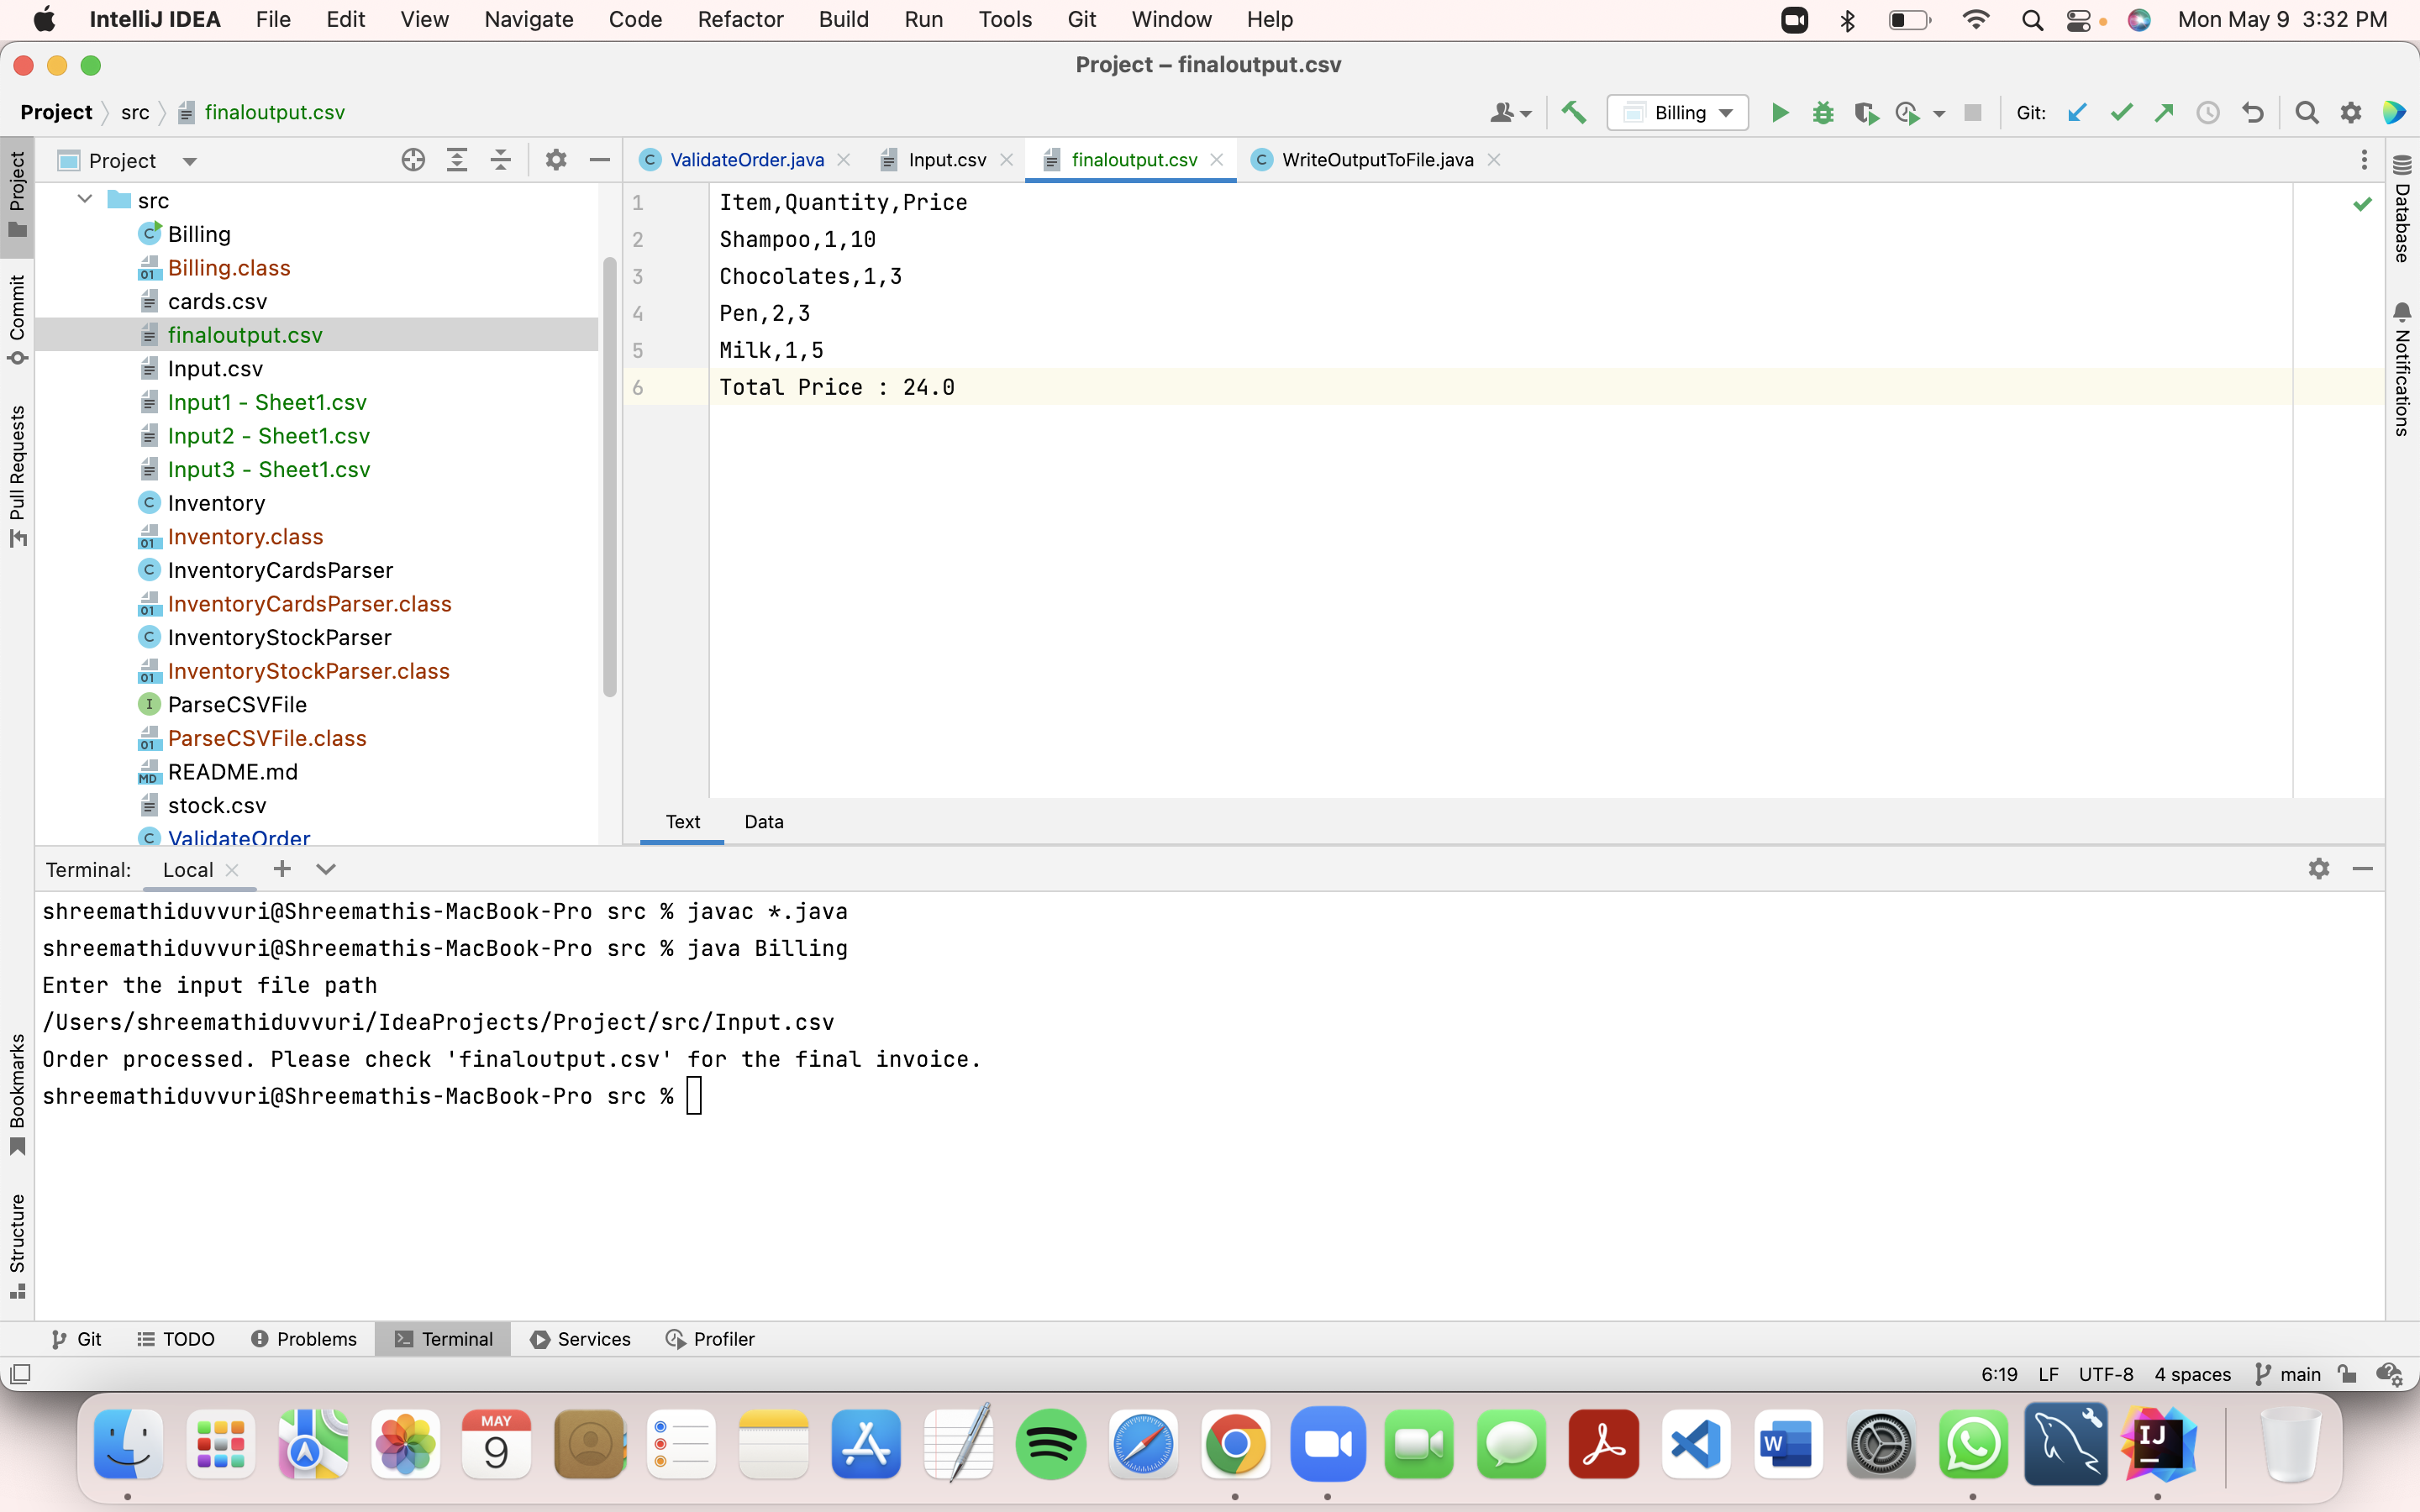
Task: Select Opened File crosshair in Project panel
Action: click(413, 160)
